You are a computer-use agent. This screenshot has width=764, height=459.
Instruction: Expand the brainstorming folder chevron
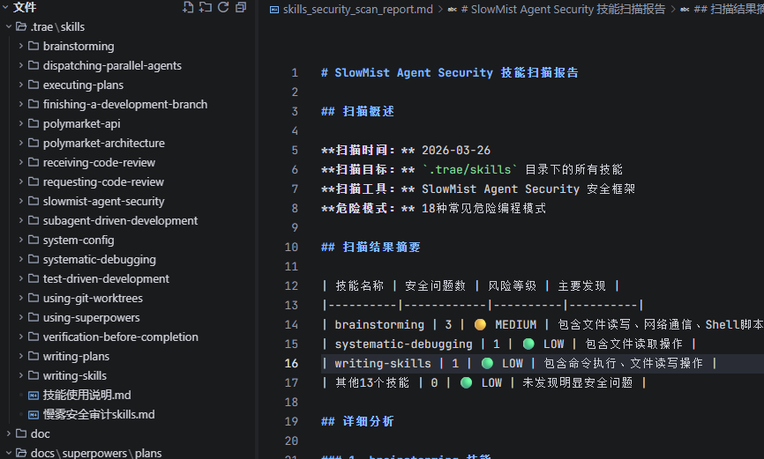coord(21,46)
